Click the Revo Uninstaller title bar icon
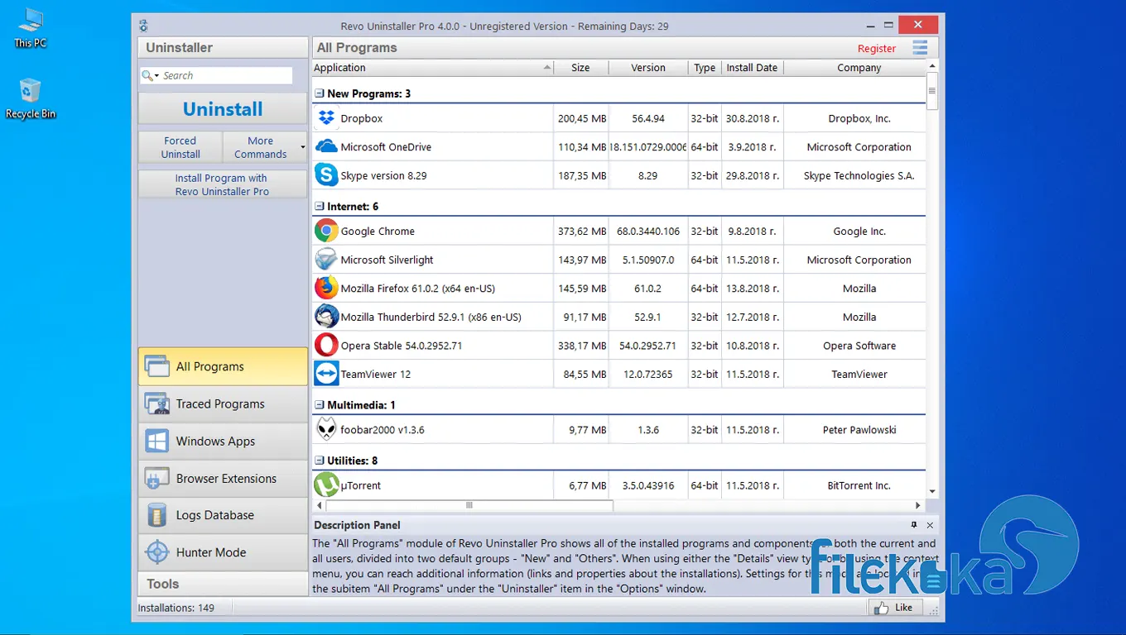 pos(144,26)
